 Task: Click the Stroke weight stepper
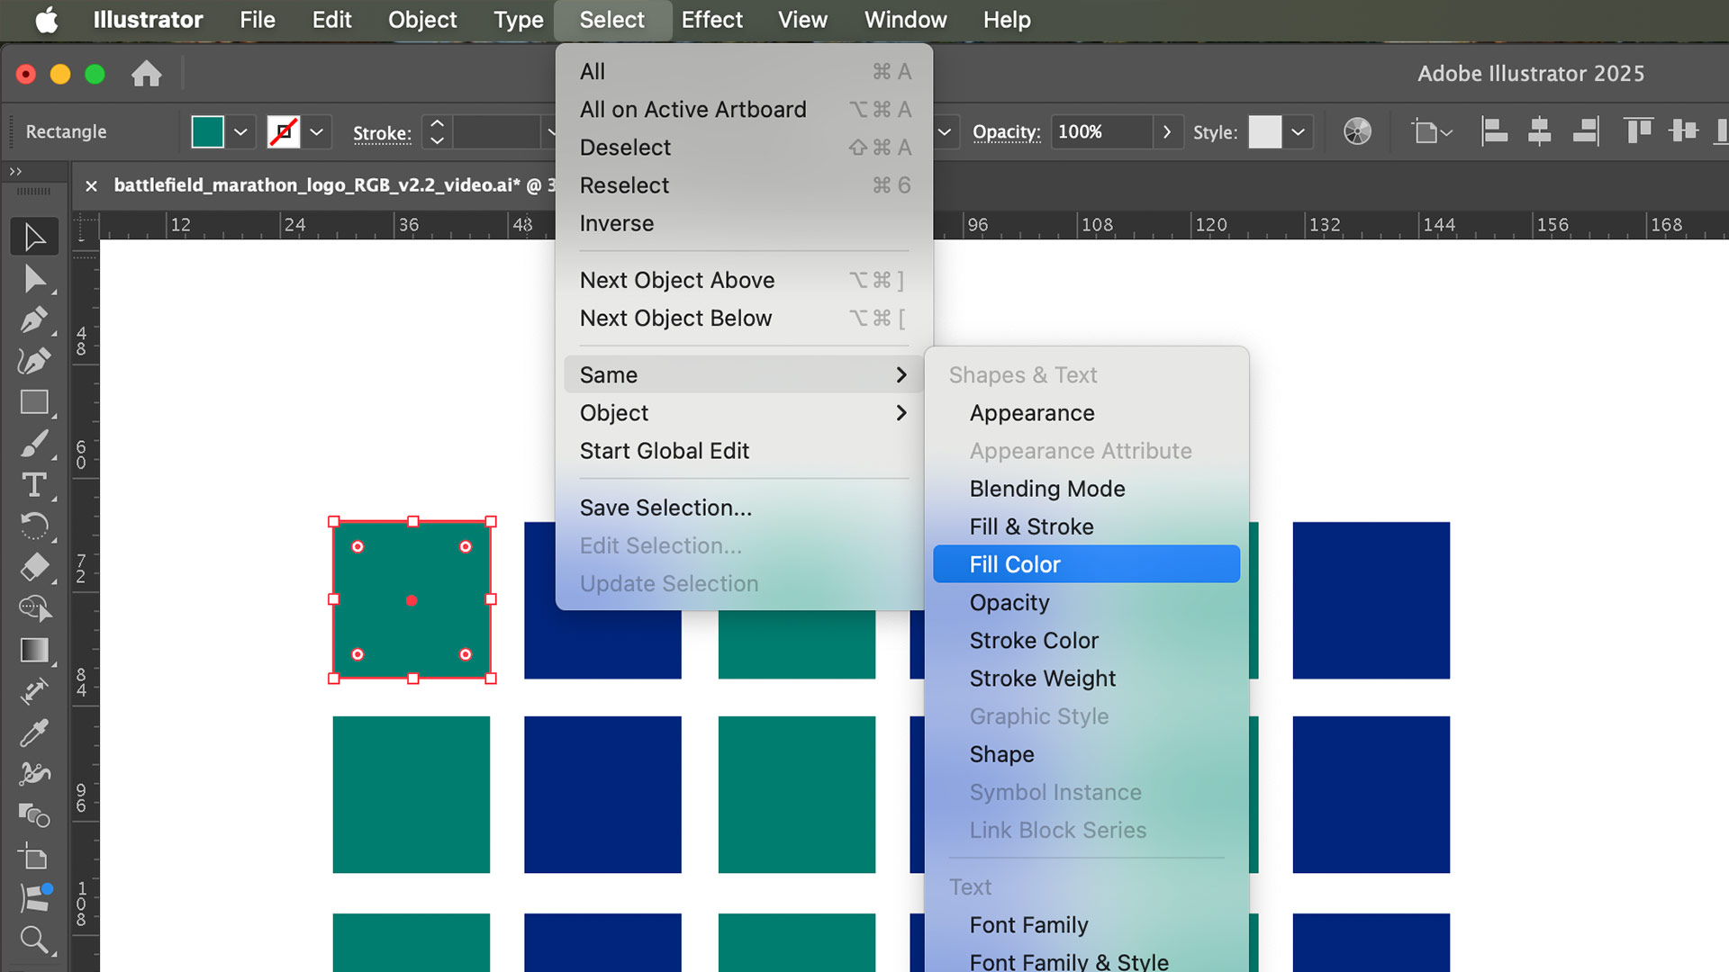coord(437,132)
